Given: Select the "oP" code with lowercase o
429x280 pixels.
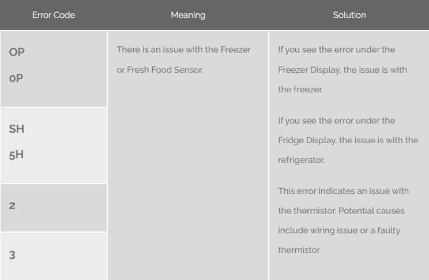Looking at the screenshot, I should 16,77.
